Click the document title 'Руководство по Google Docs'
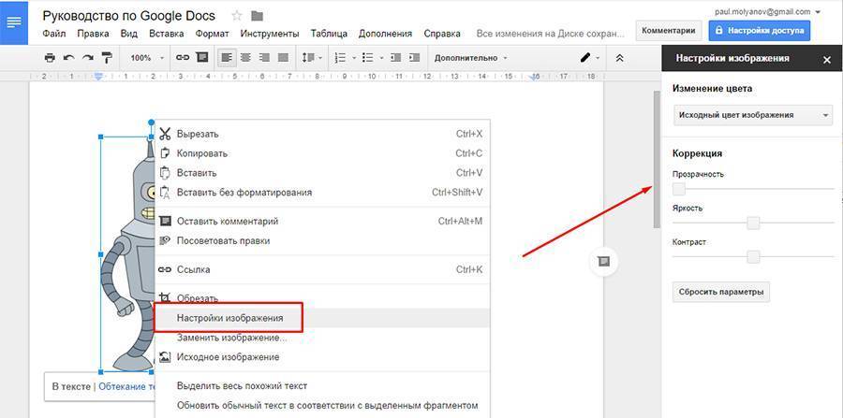The height and width of the screenshot is (418, 843). [130, 15]
